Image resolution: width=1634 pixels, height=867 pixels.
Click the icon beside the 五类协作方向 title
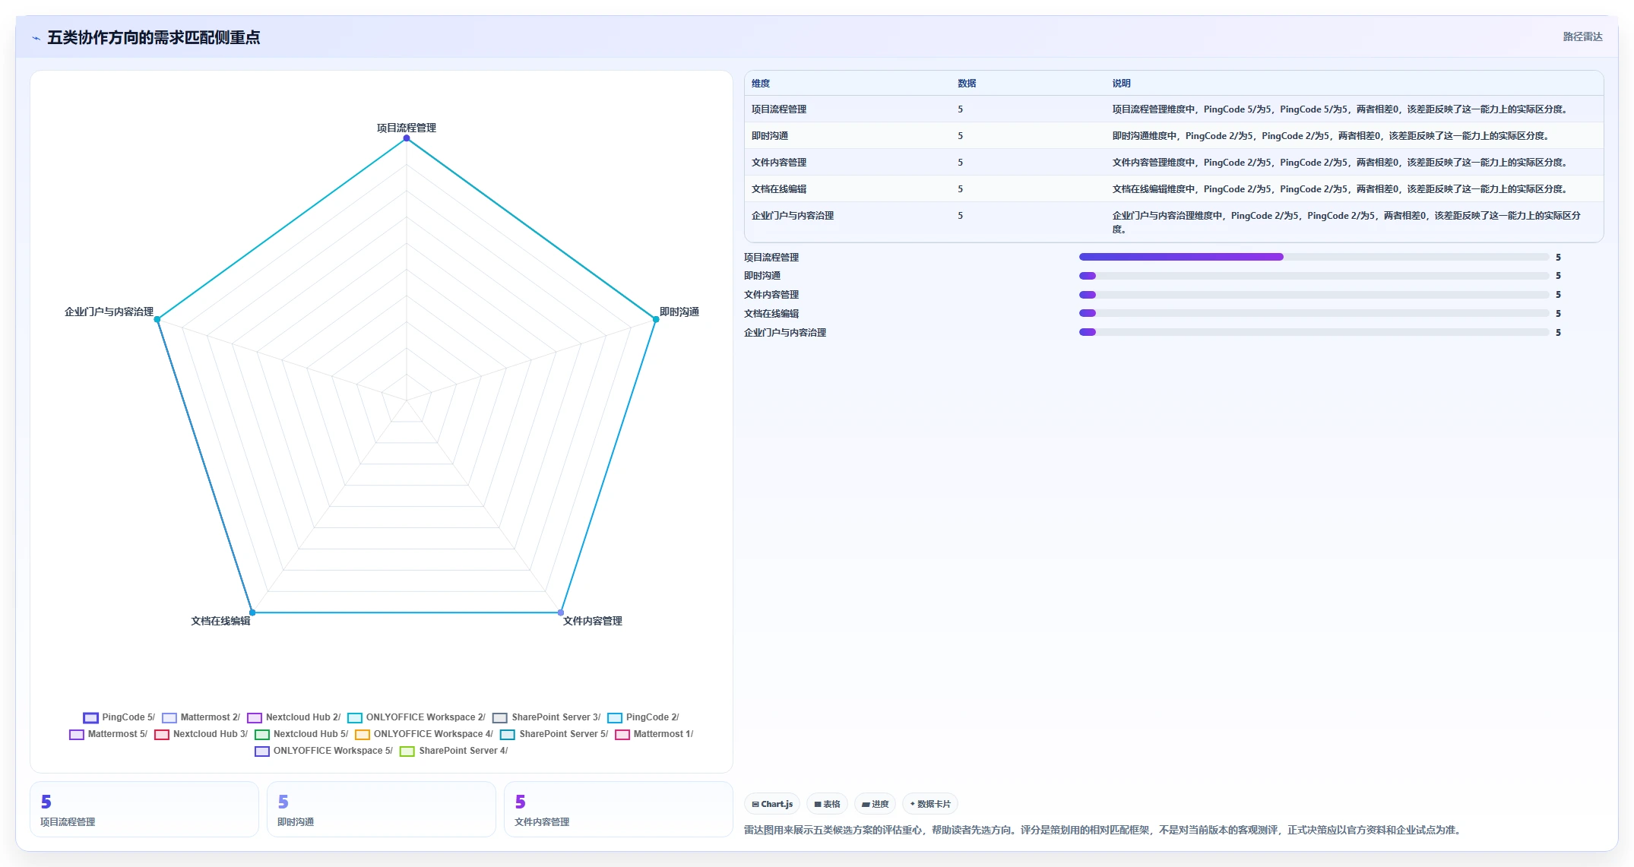(36, 38)
